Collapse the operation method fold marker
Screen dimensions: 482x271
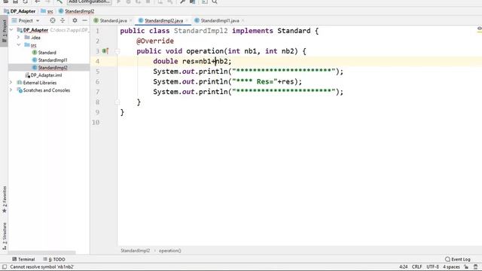pos(117,51)
